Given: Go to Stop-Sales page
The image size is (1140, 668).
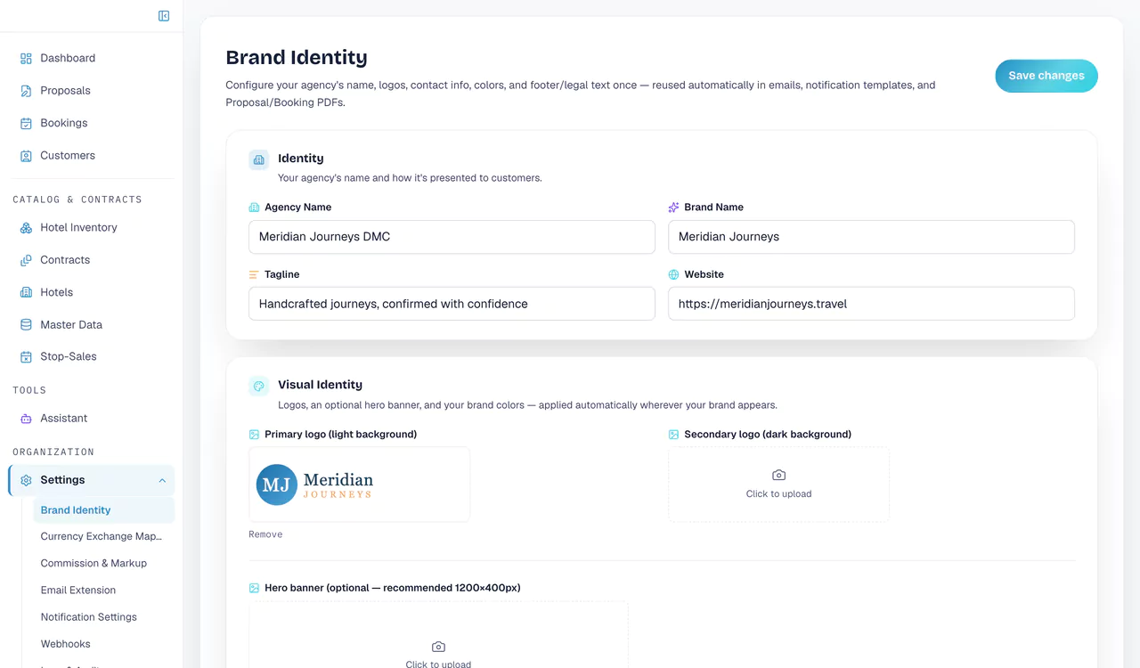Looking at the screenshot, I should (69, 357).
